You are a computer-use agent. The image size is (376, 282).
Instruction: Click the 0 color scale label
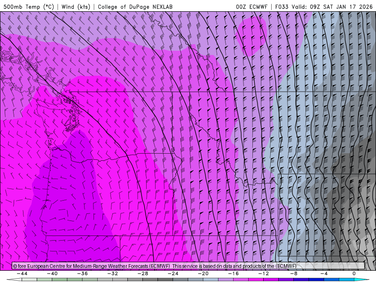(x=354, y=274)
